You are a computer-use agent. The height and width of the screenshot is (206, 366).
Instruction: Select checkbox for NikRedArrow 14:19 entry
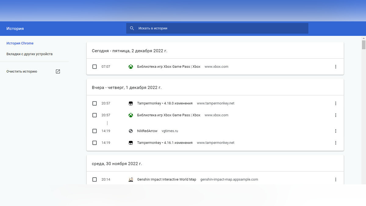click(95, 131)
